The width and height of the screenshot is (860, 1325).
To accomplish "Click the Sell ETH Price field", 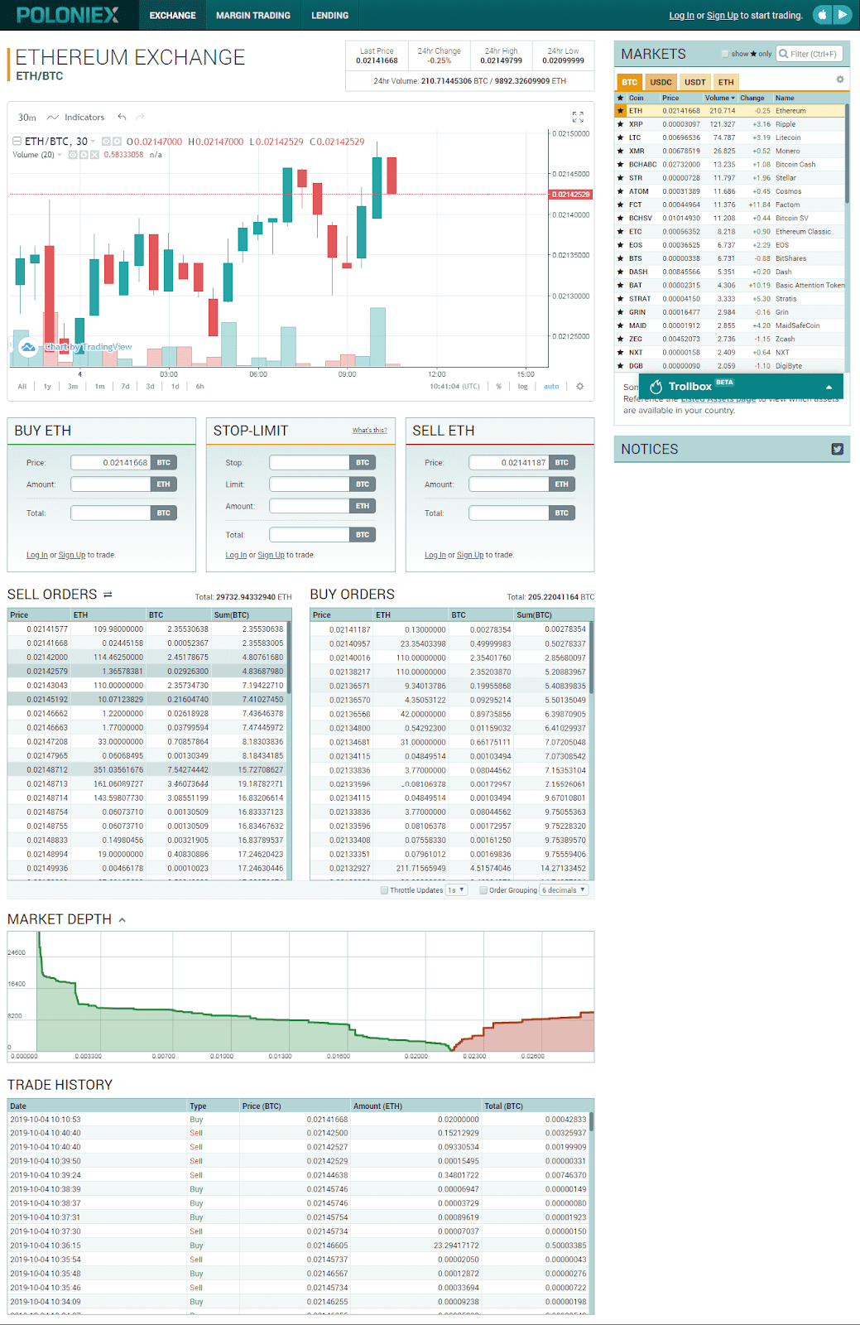I will point(509,463).
